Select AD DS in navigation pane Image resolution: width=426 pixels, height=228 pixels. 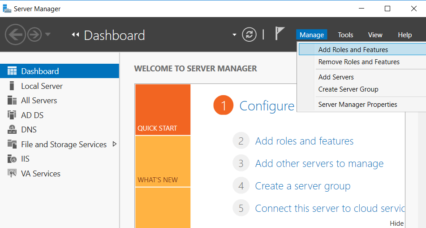pyautogui.click(x=32, y=115)
